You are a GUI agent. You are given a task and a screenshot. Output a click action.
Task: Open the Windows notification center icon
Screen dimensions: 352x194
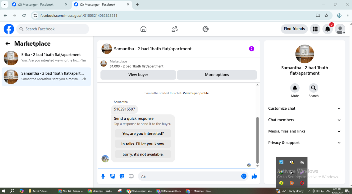pyautogui.click(x=347, y=191)
